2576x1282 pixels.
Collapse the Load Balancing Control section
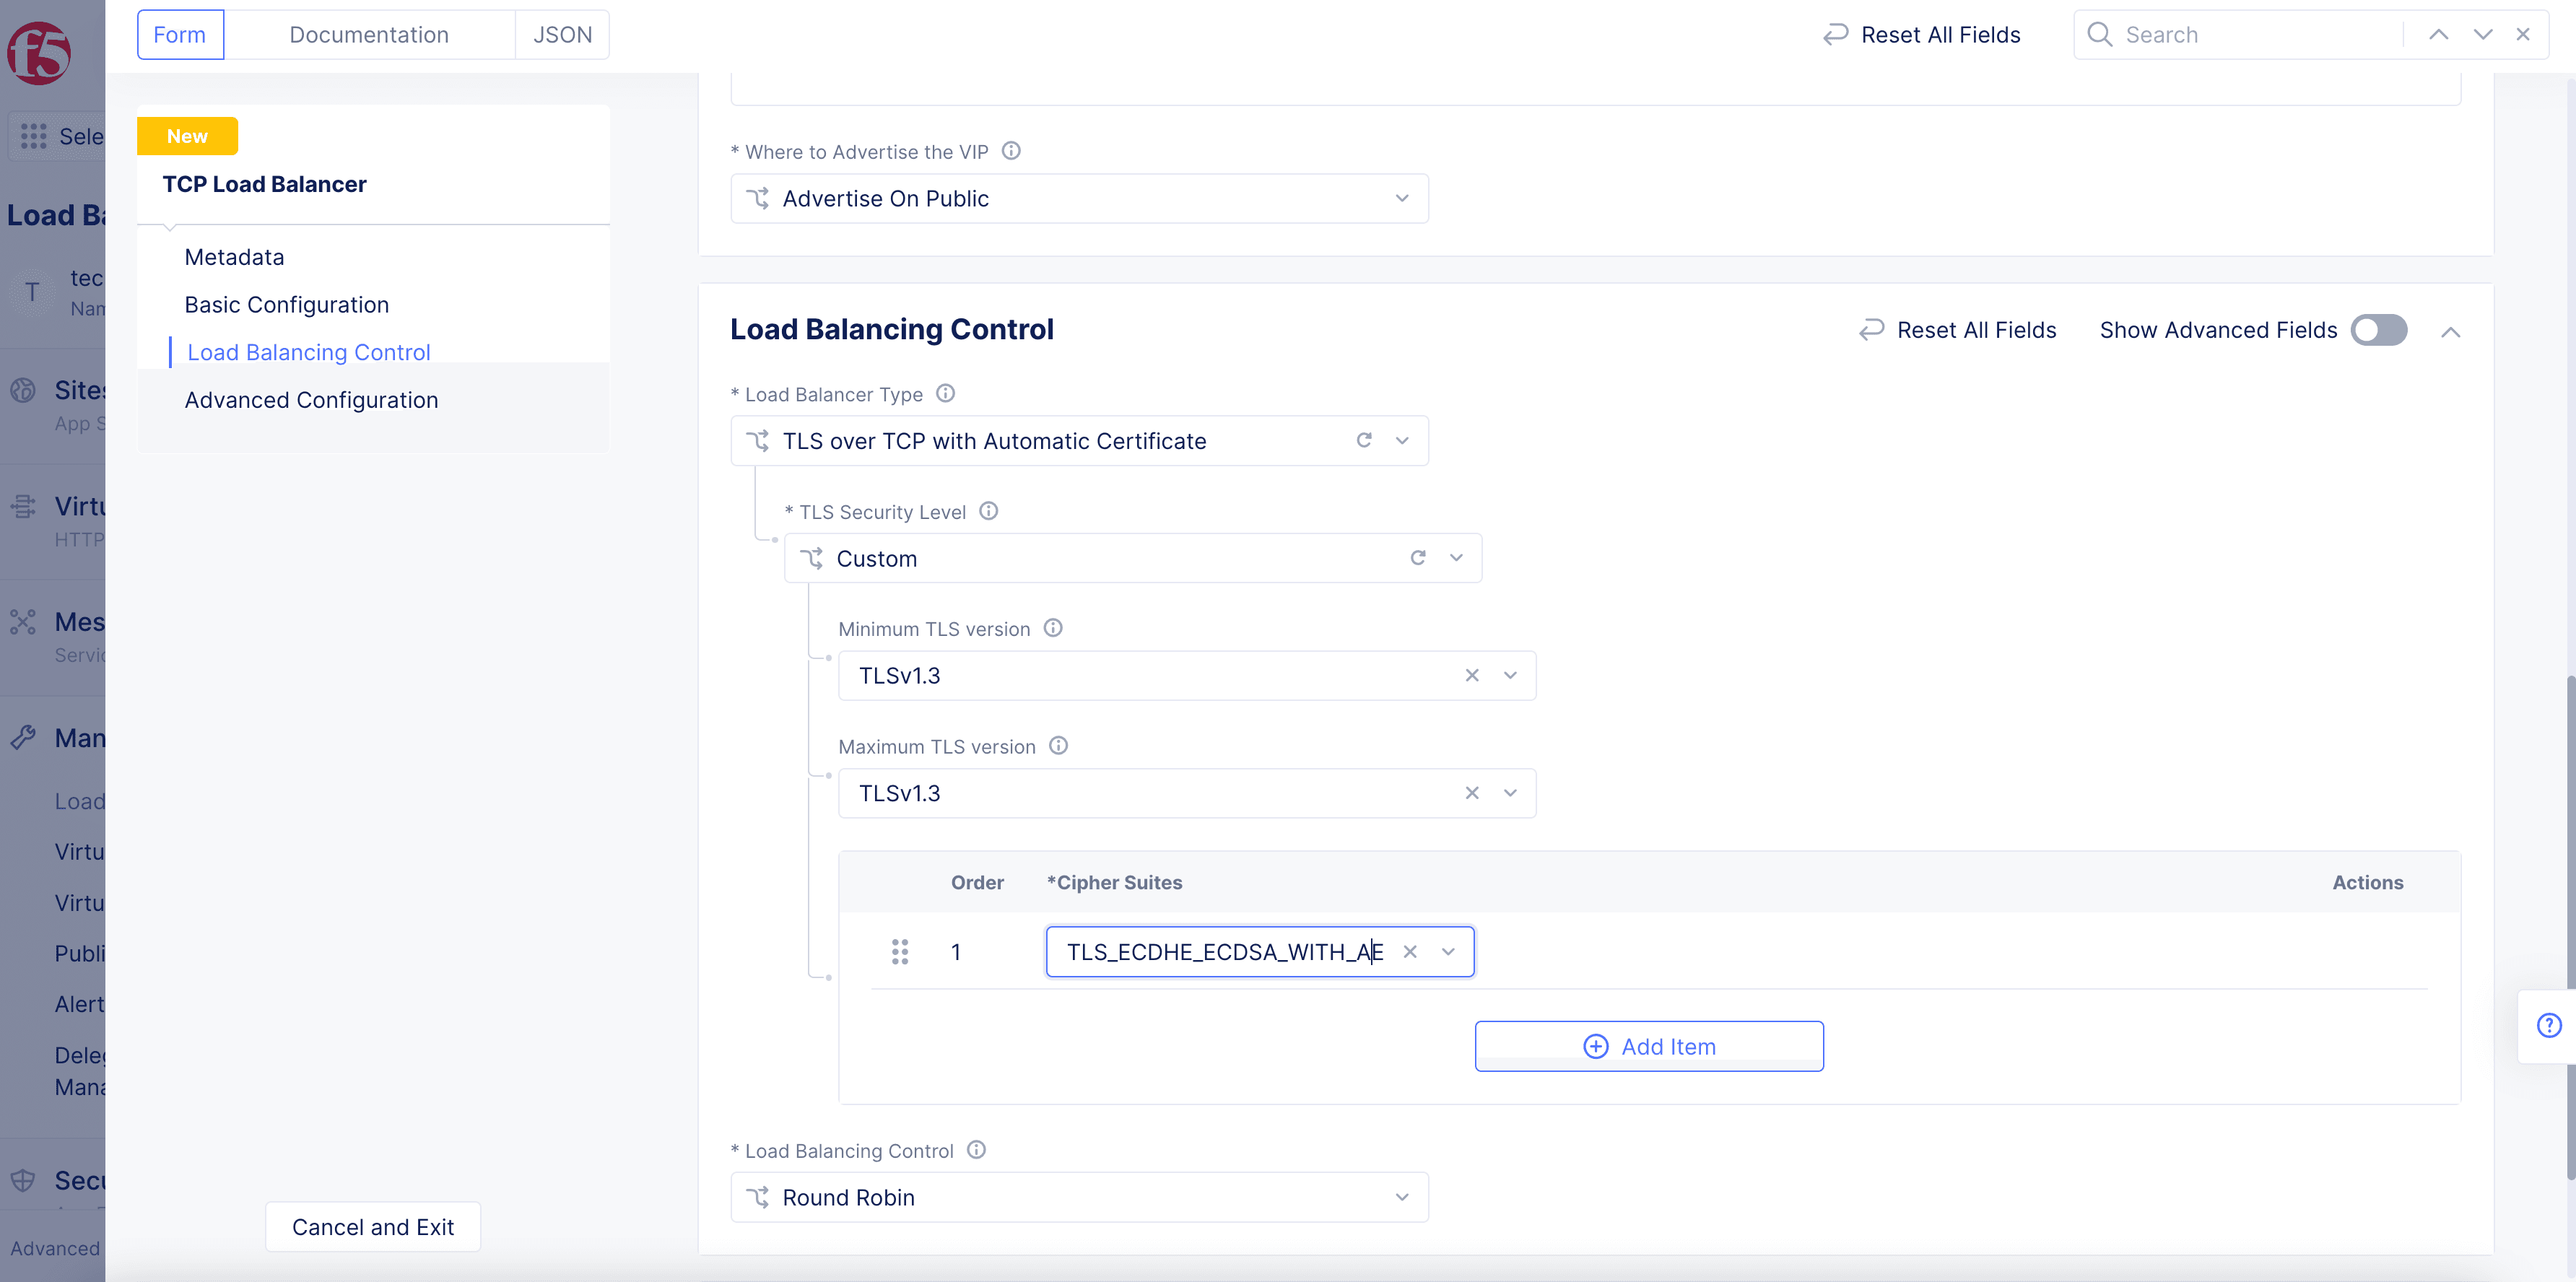2450,332
